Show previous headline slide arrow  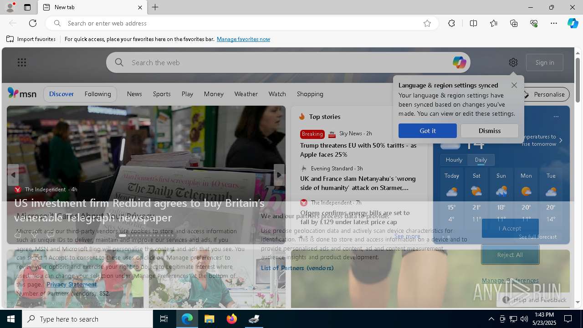point(13,175)
